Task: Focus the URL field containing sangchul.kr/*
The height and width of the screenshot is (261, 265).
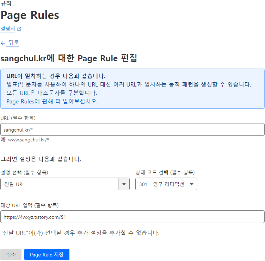Action: pyautogui.click(x=132, y=129)
